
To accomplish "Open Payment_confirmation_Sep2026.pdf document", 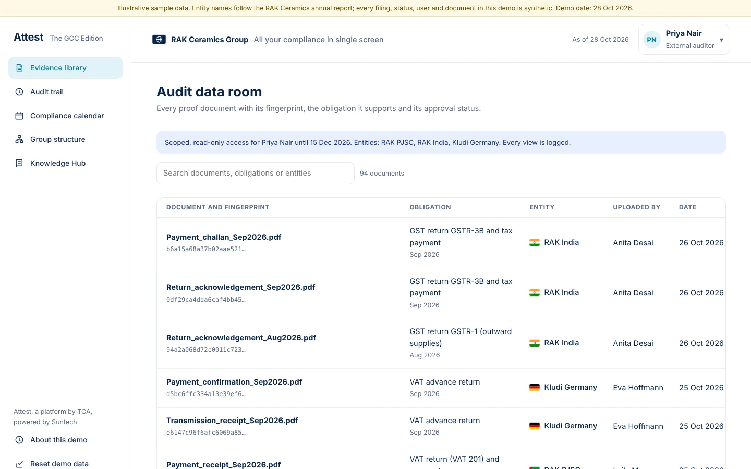I will (234, 382).
